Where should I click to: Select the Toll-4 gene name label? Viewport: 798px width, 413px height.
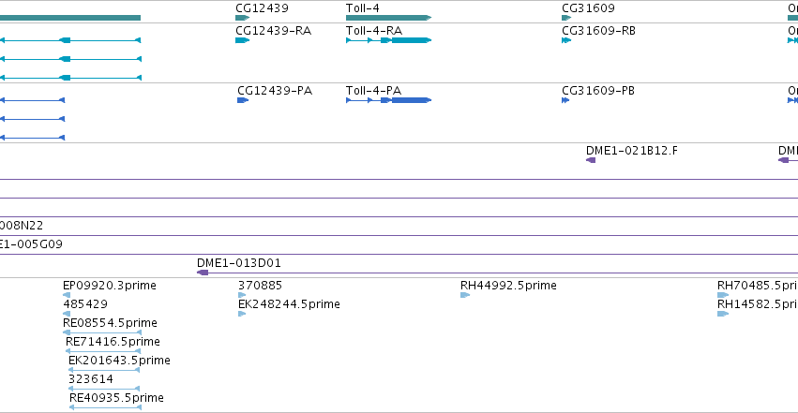[362, 8]
